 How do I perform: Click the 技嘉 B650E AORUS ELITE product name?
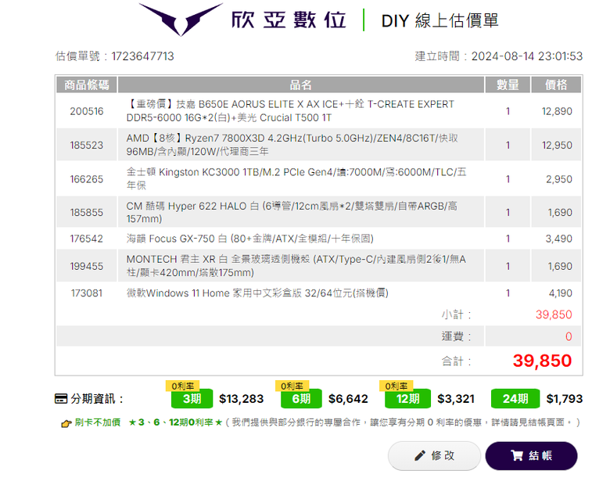(290, 111)
